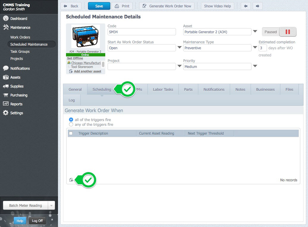
Task: Switch to the Notes tab
Action: (240, 89)
